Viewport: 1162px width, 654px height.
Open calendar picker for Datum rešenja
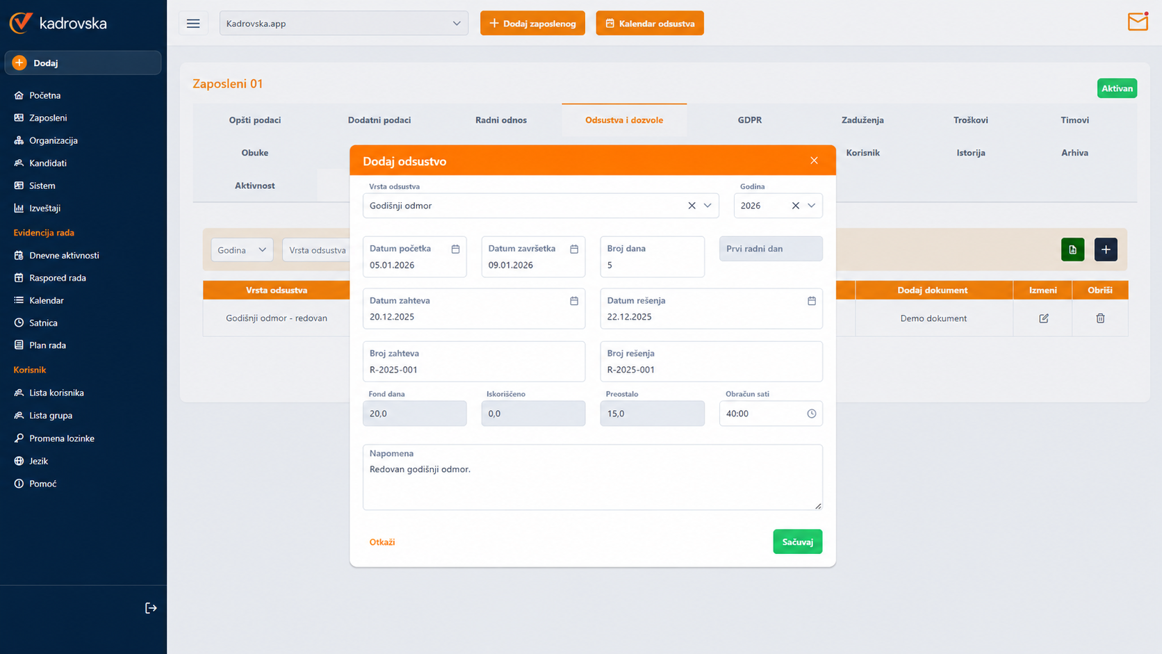[x=811, y=301]
